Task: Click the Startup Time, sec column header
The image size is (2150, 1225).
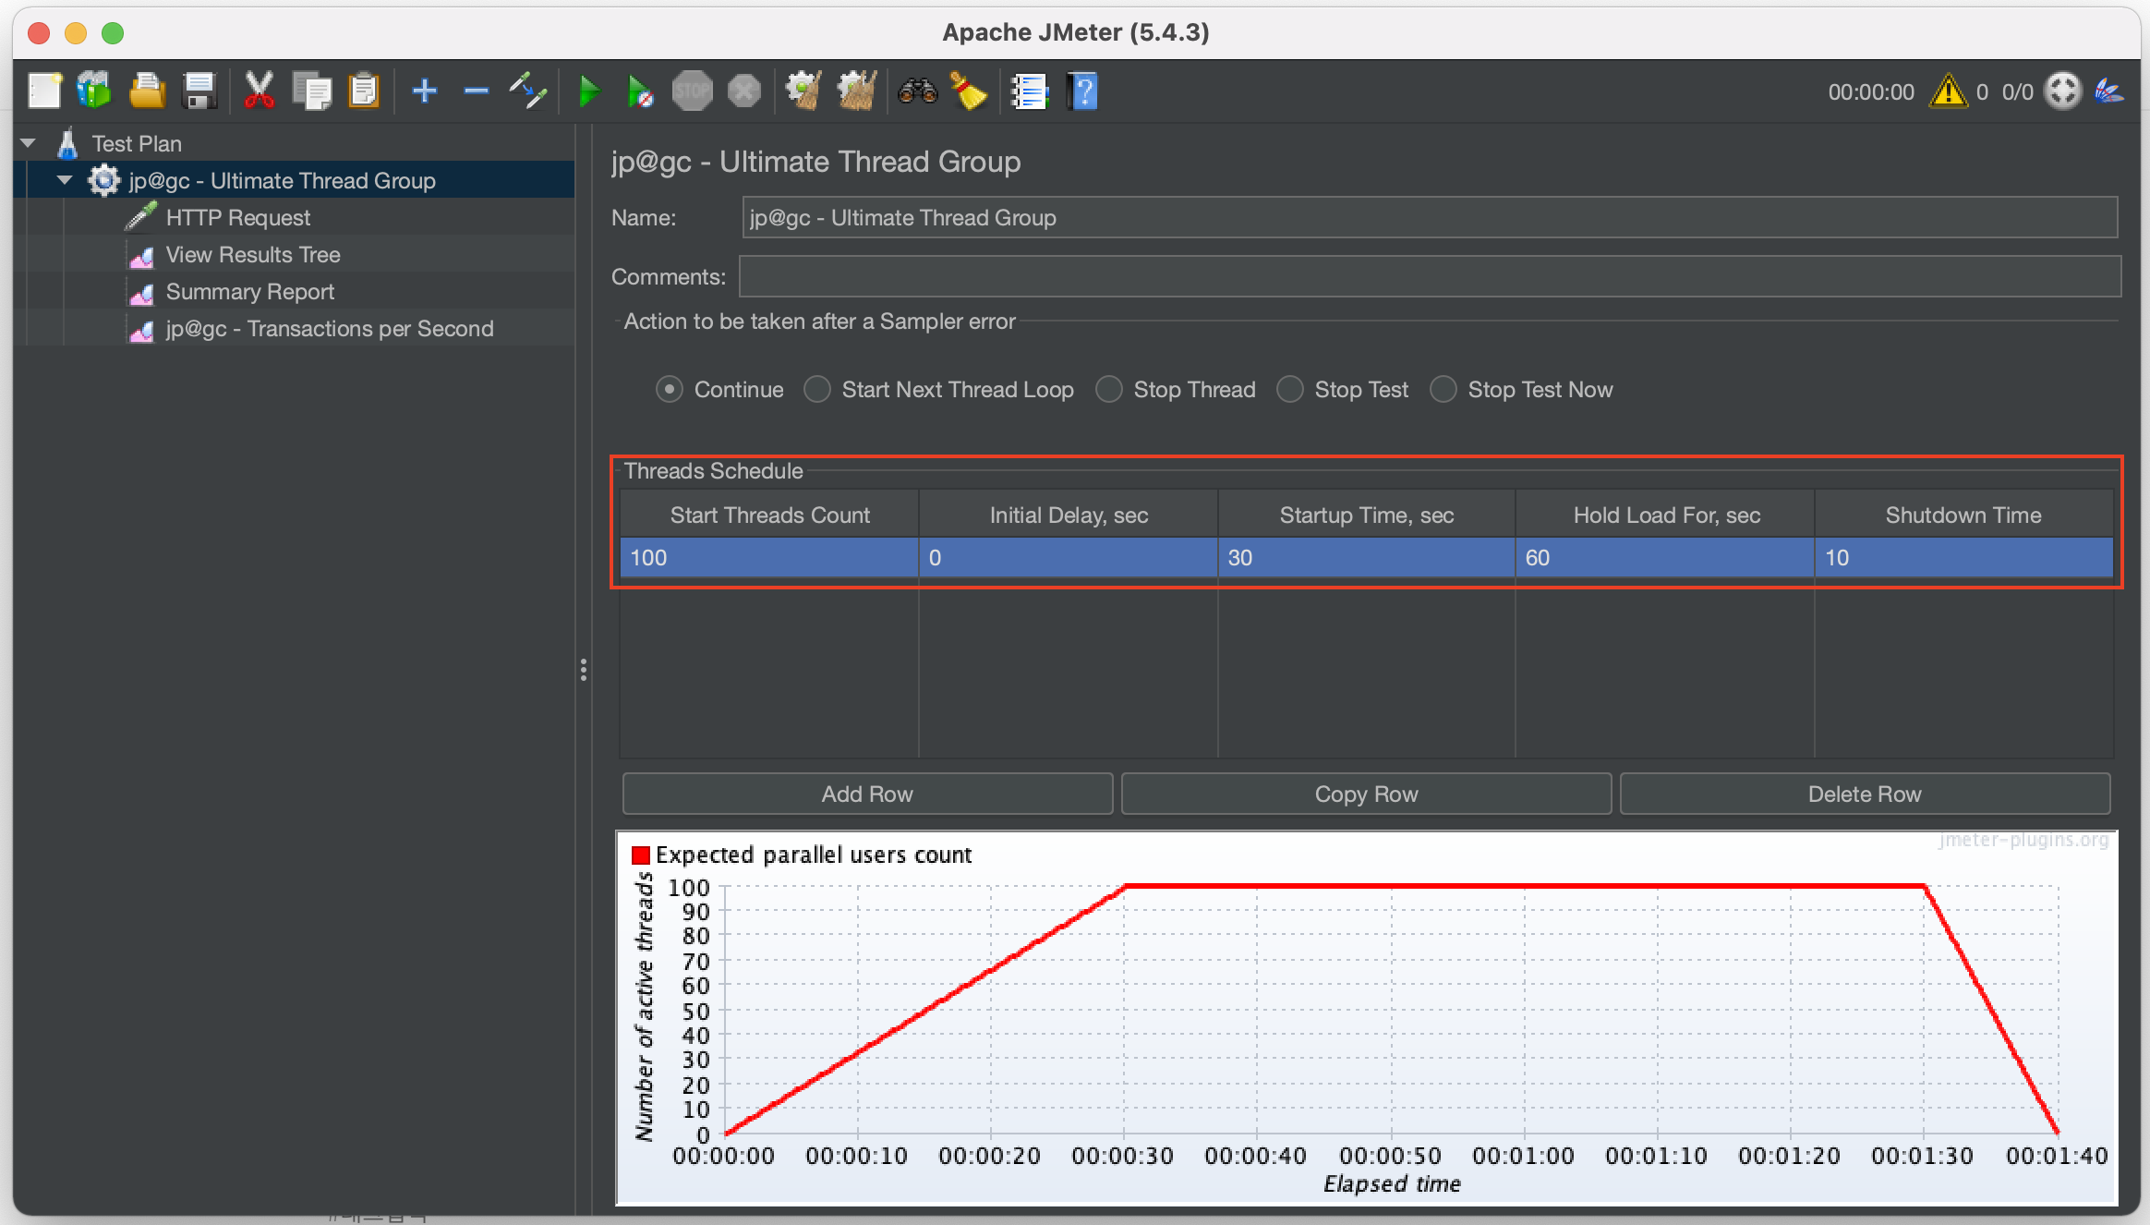Action: coord(1367,515)
